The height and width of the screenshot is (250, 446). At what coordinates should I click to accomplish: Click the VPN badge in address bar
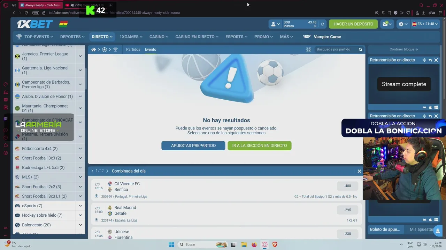click(36, 13)
